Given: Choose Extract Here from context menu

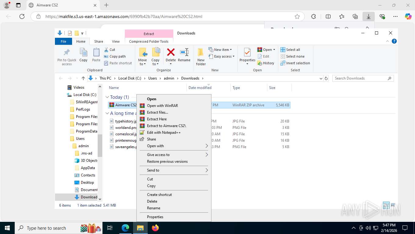Looking at the screenshot, I should click(174, 119).
